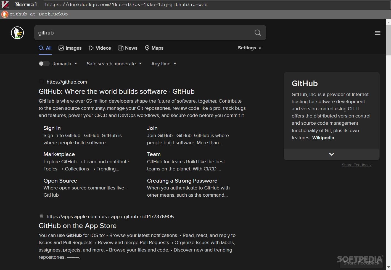Select the All results tab
This screenshot has height=270, width=391.
[45, 48]
